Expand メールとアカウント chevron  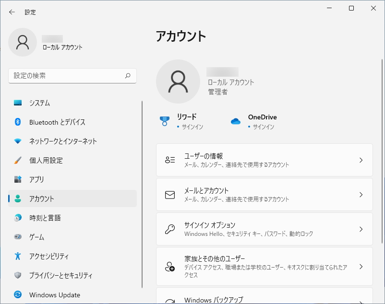(361, 195)
